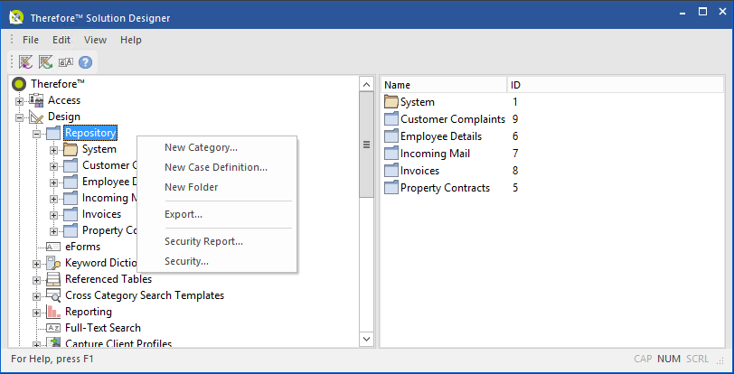Click ID value 7 for Incoming Mail
Image resolution: width=734 pixels, height=374 pixels.
pos(515,154)
